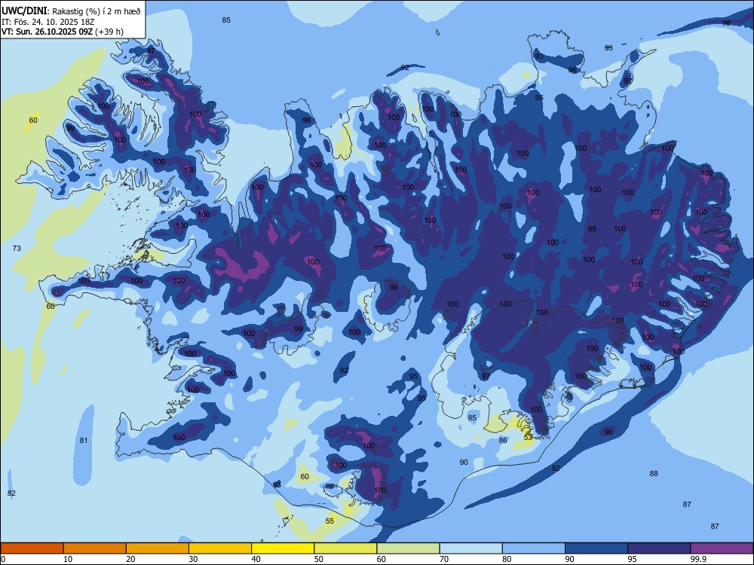This screenshot has height=565, width=754.
Task: Click the 98 value on the map
Action: 726,23
